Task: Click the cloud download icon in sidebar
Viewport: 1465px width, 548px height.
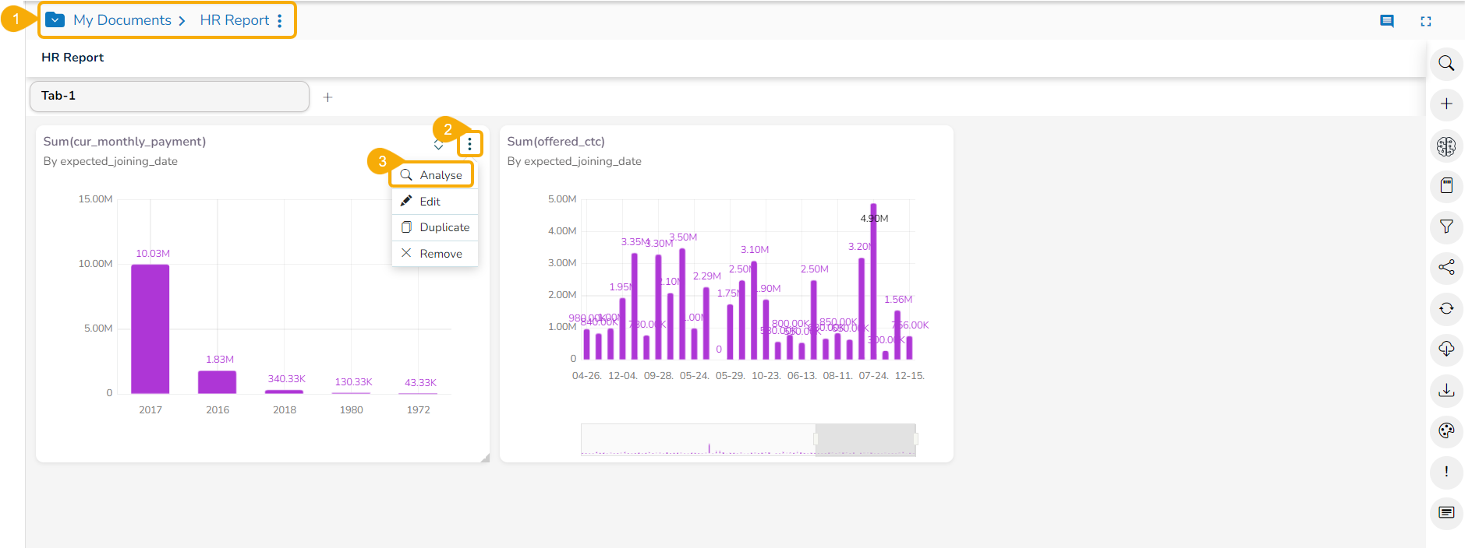Action: pos(1446,349)
